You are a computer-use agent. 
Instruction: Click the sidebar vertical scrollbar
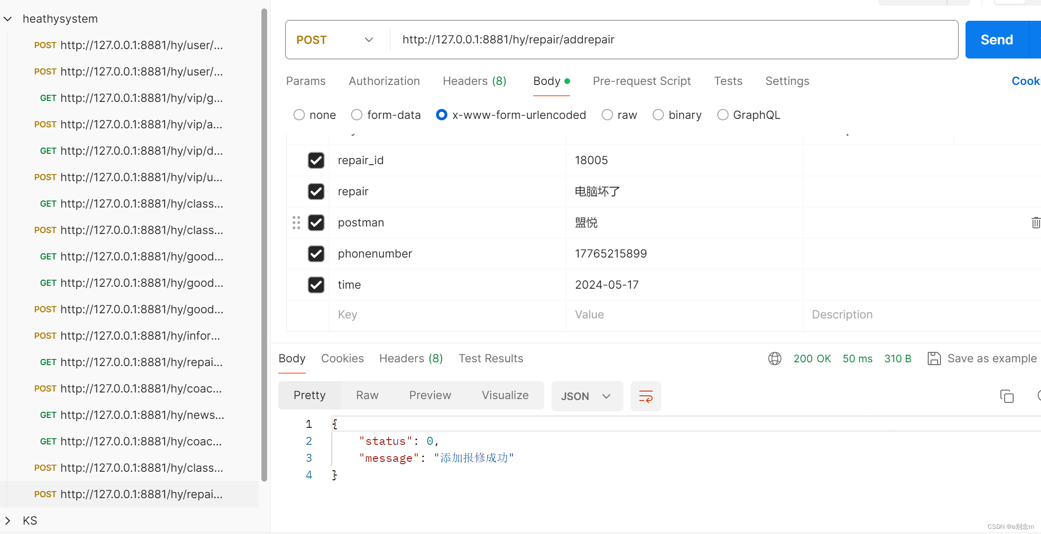(264, 245)
